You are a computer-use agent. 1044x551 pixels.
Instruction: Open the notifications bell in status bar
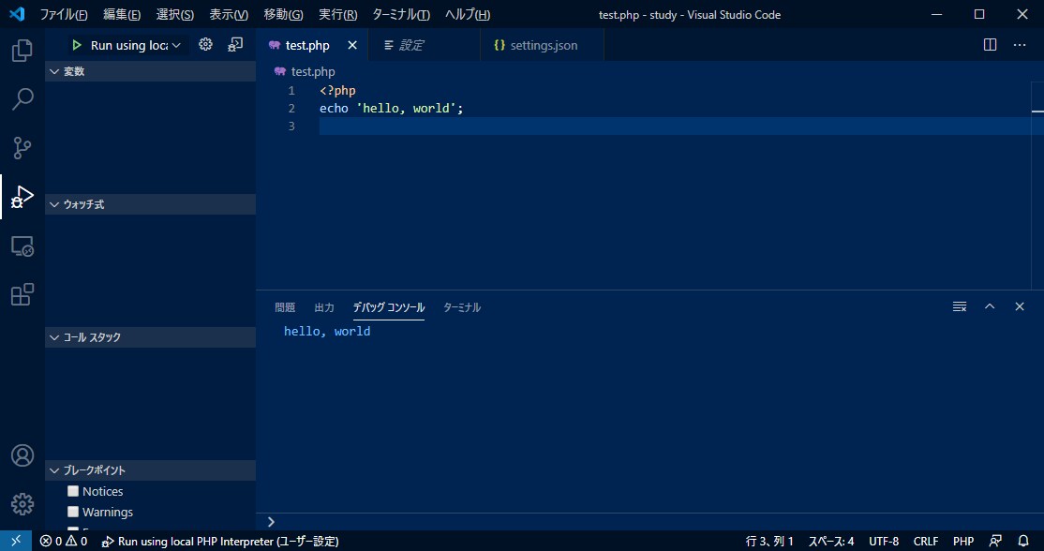click(1023, 541)
